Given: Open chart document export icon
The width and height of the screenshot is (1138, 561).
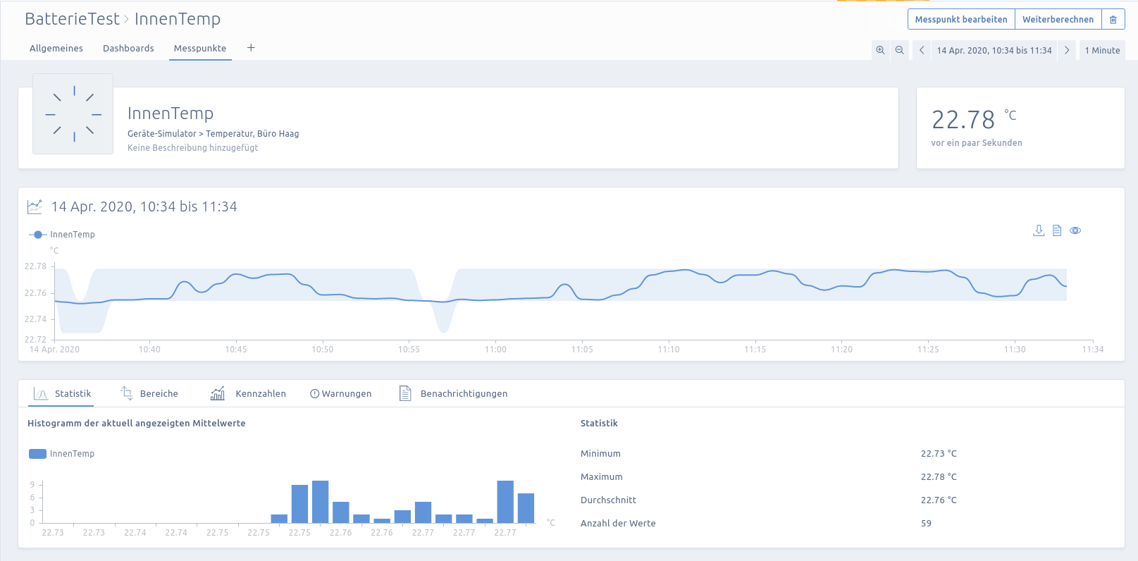Looking at the screenshot, I should click(1057, 230).
